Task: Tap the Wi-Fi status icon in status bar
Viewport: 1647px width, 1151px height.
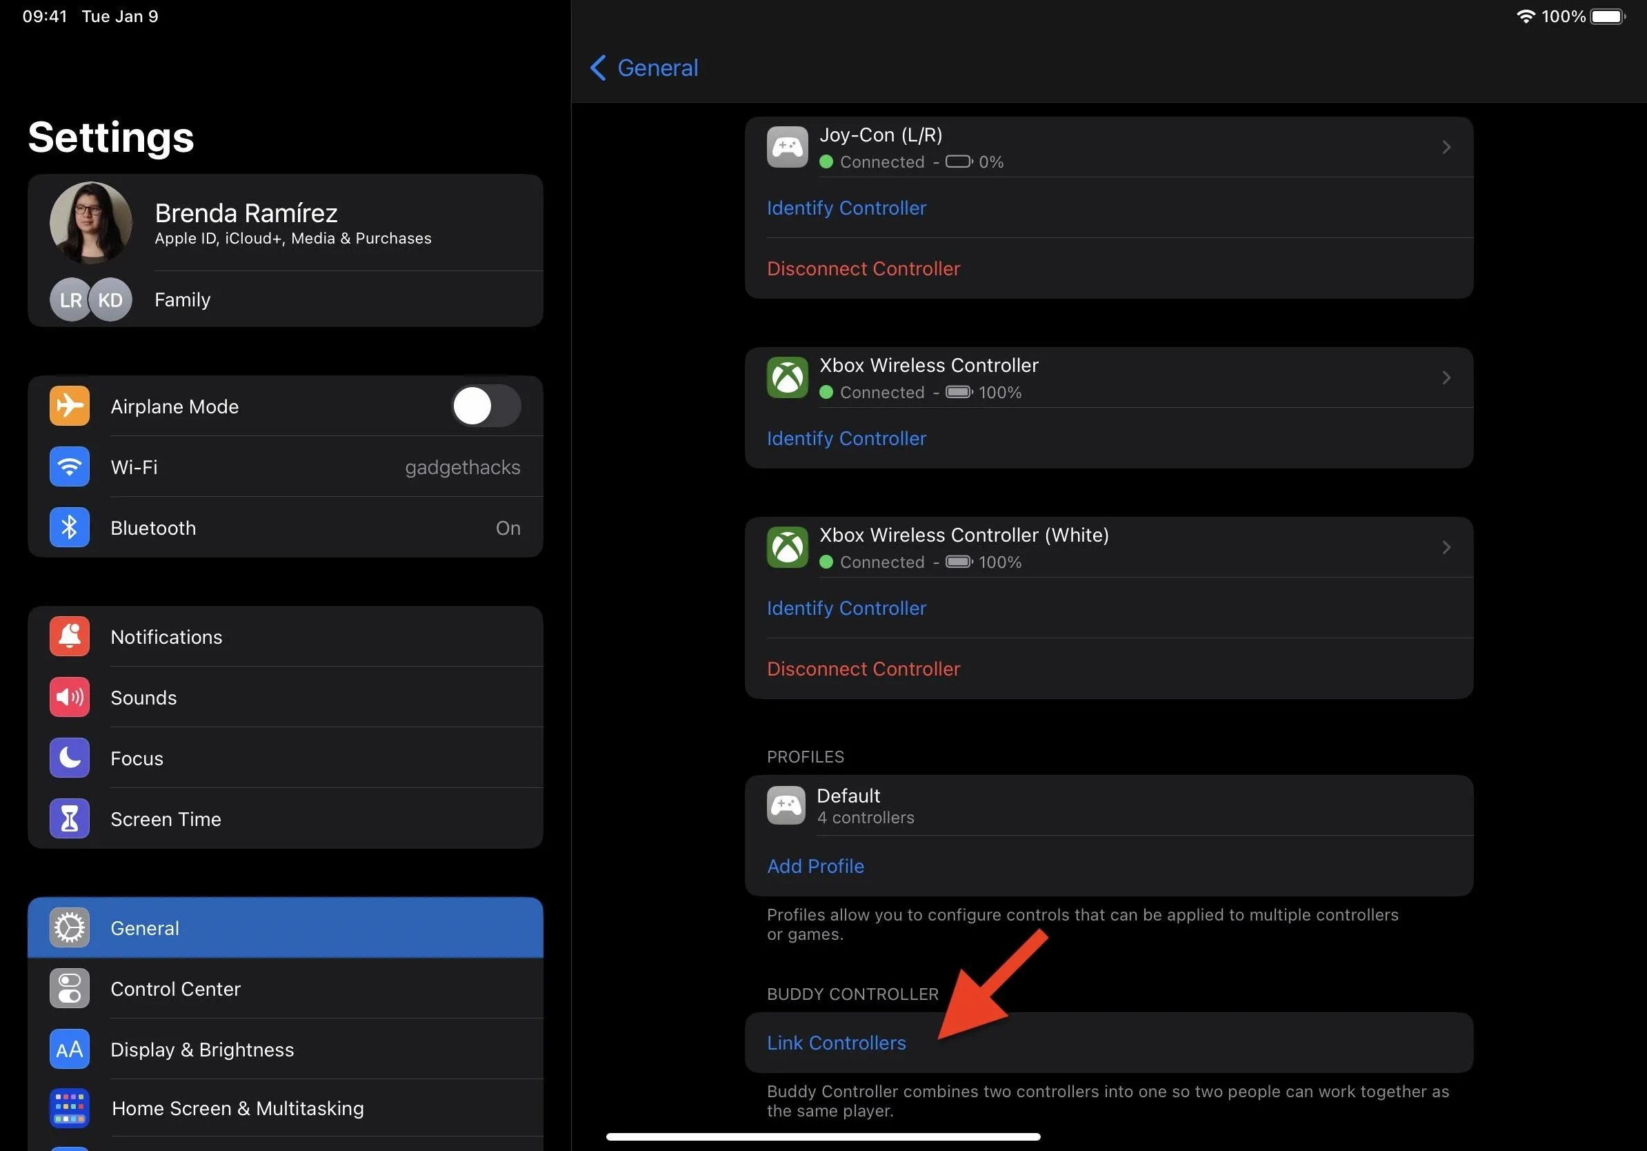Action: (x=1525, y=16)
